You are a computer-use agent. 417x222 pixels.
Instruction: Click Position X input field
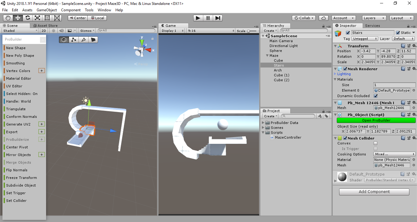368,51
